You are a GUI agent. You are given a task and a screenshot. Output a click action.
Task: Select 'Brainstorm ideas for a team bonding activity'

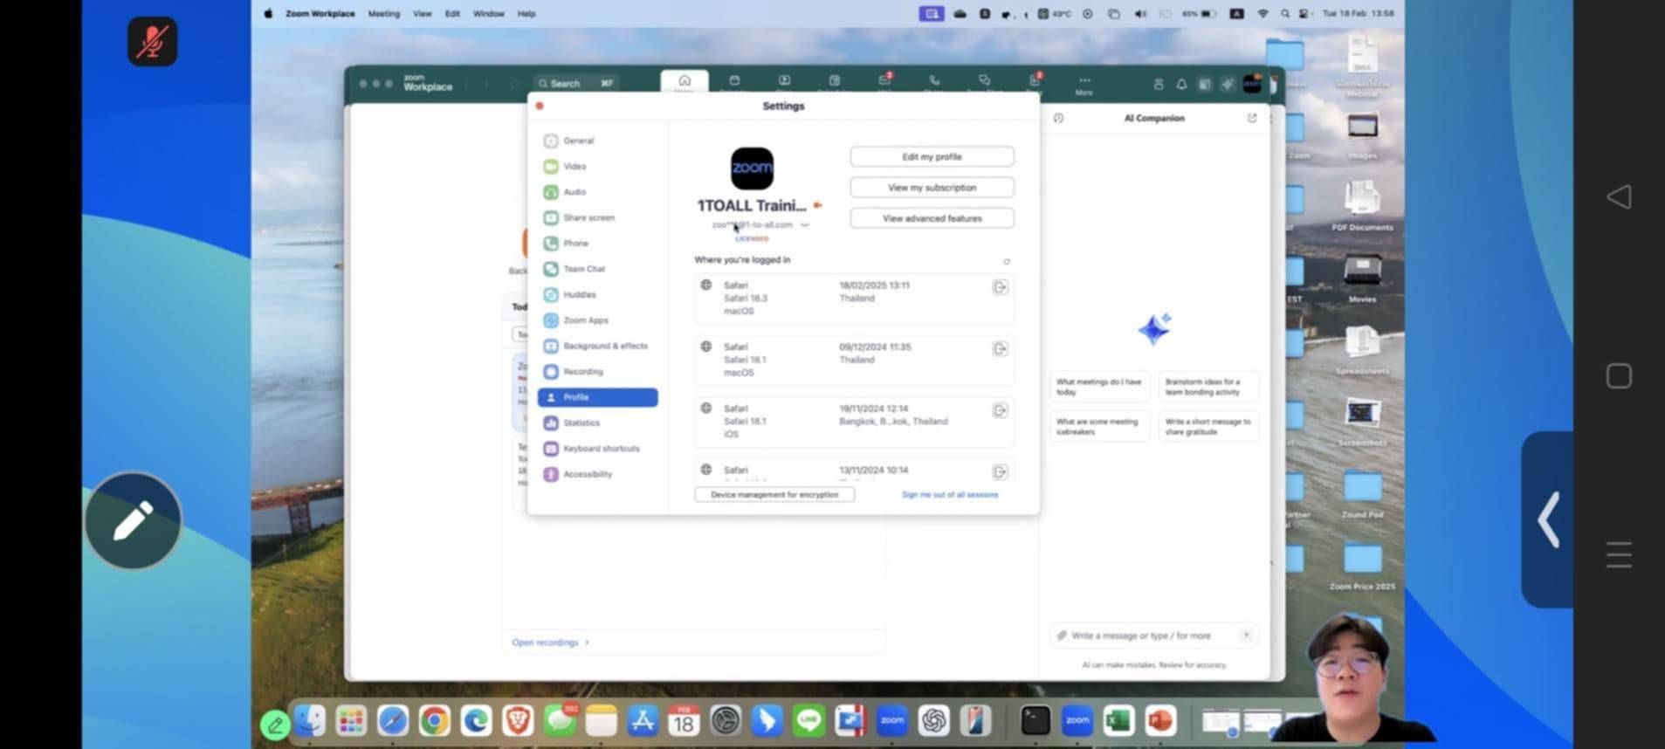tap(1208, 387)
